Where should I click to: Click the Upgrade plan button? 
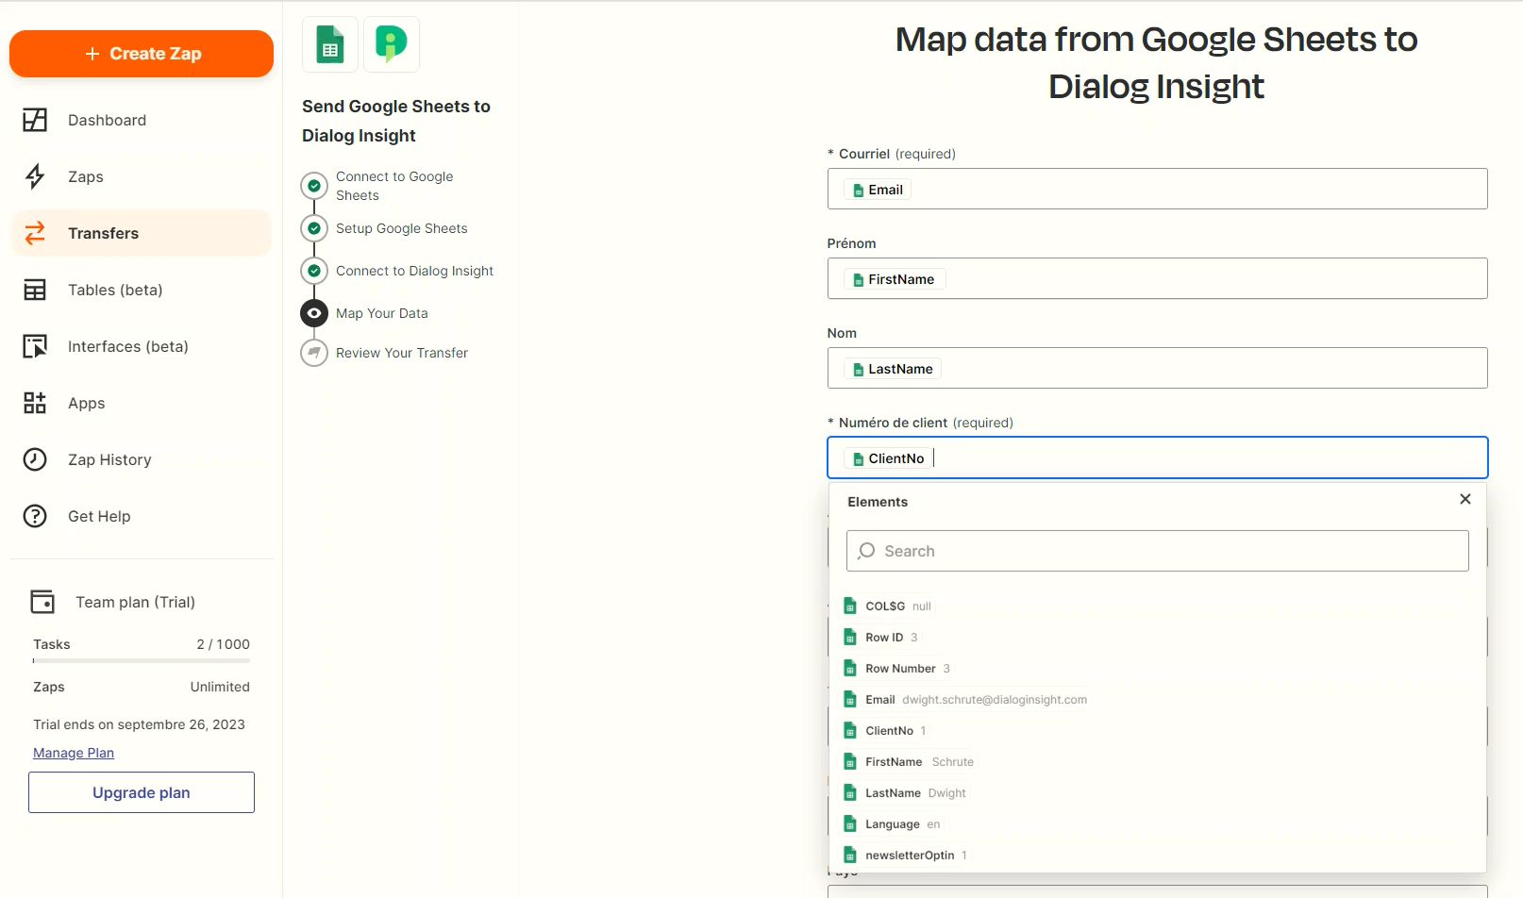pos(142,792)
